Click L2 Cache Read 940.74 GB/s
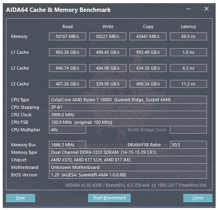This screenshot has height=210, width=218. click(x=68, y=68)
